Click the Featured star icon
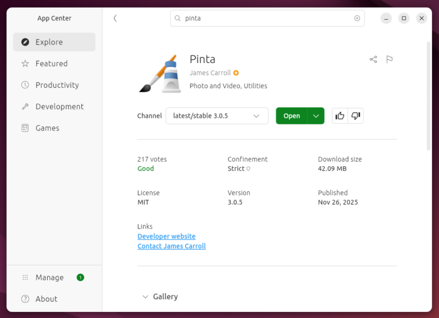 (x=25, y=64)
